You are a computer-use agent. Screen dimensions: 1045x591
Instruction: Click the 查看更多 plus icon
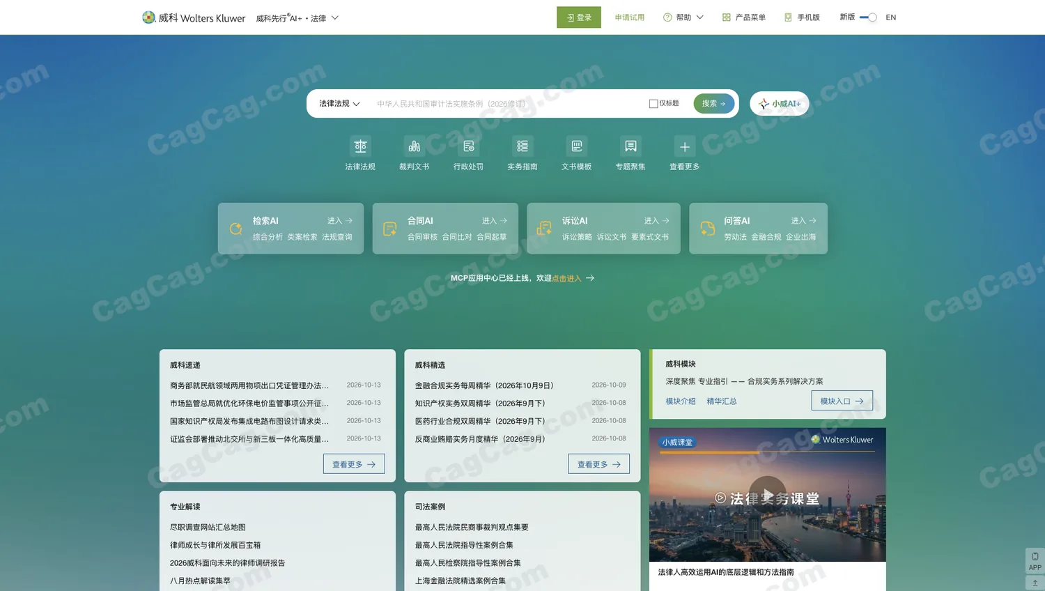[685, 146]
